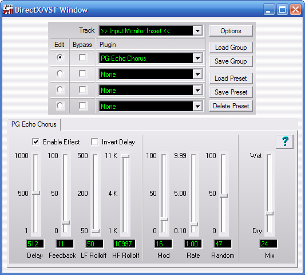Switch to the PG Echo Chorus tab
305x275 pixels.
(x=34, y=124)
